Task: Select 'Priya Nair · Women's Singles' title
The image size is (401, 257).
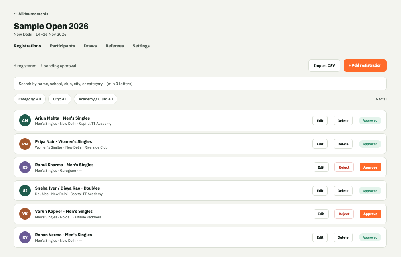Action: [x=63, y=141]
